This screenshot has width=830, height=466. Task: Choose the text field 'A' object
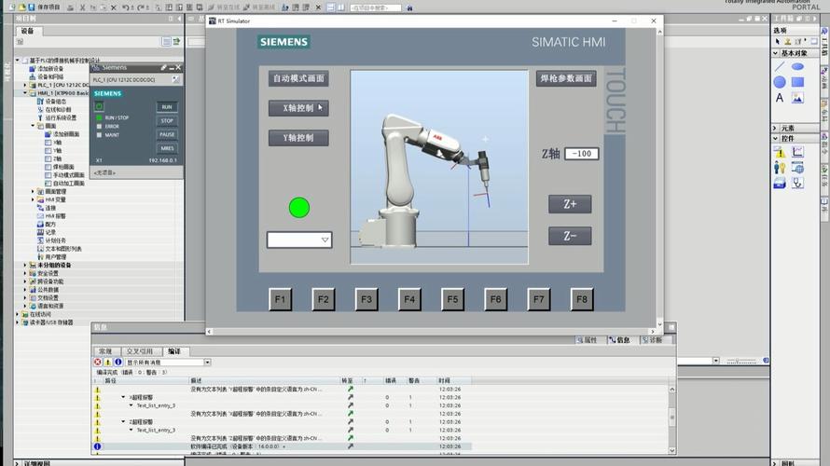point(780,98)
